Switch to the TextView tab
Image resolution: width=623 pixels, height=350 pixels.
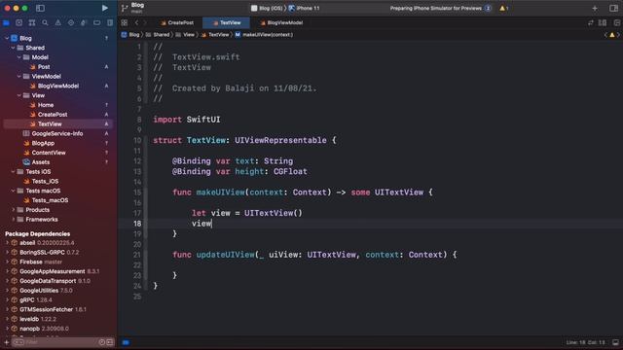227,23
